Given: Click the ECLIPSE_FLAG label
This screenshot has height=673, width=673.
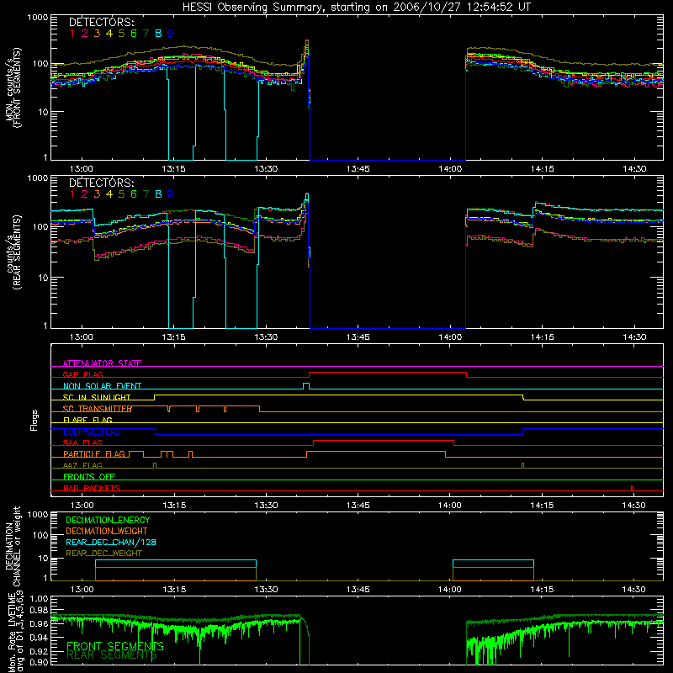Looking at the screenshot, I should pos(92,432).
